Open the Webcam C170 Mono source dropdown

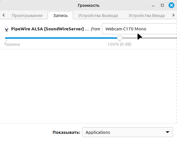pos(139,29)
